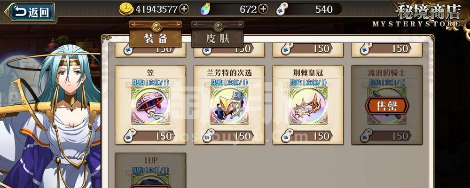Add gold with the plus icon
Screen dimensions: 470x188
[184, 9]
